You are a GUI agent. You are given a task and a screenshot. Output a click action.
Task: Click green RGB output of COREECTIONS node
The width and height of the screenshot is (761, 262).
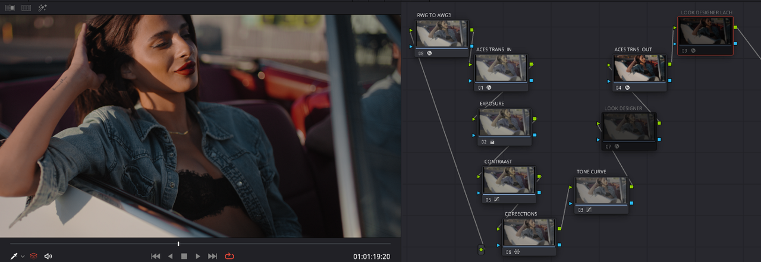click(559, 228)
